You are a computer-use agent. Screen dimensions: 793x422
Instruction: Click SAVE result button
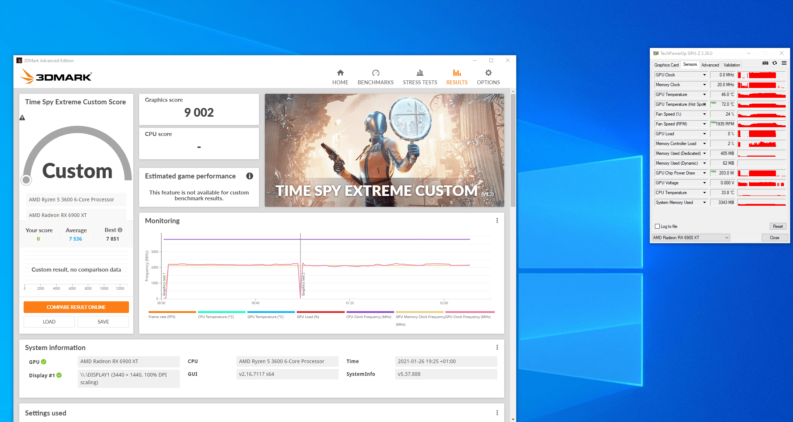click(x=103, y=322)
